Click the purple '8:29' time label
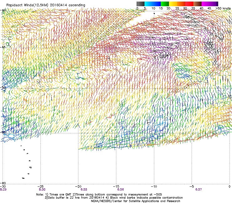Screen dimensions: 232x203 pyautogui.click(x=3, y=190)
